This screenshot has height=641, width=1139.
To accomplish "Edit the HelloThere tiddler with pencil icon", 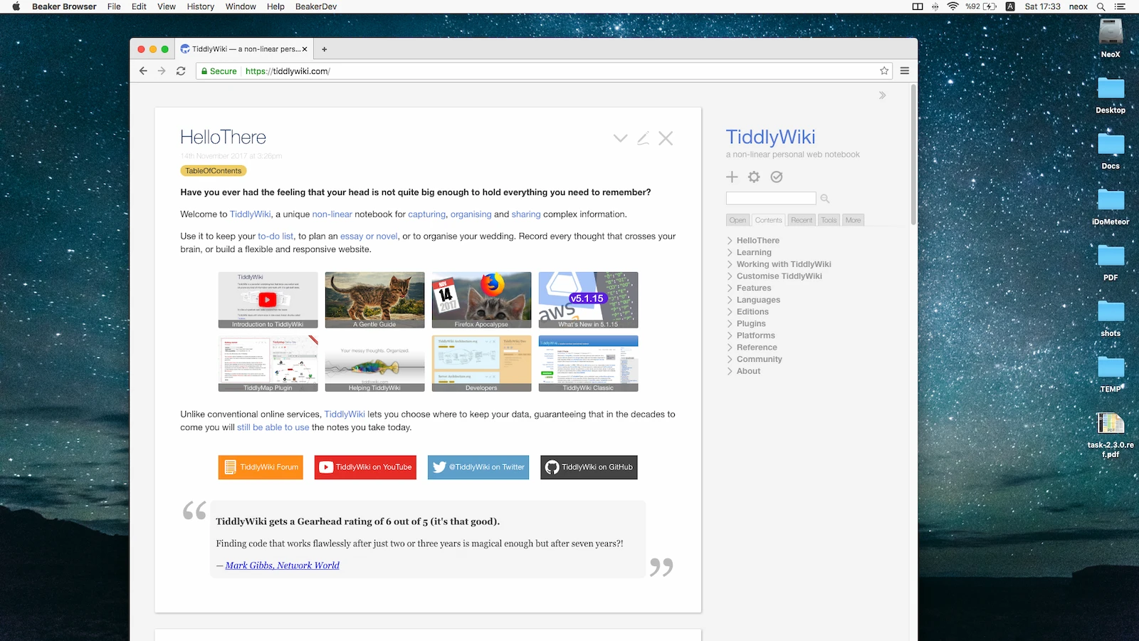I will [x=644, y=138].
